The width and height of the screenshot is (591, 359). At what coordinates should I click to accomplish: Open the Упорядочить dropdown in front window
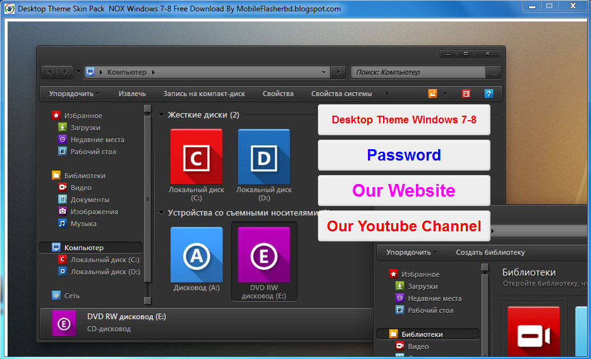tap(74, 94)
